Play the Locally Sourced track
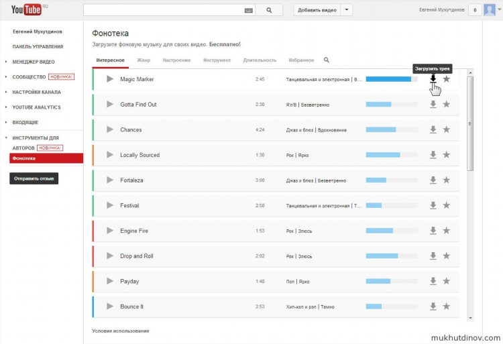The width and height of the screenshot is (503, 344). (110, 155)
